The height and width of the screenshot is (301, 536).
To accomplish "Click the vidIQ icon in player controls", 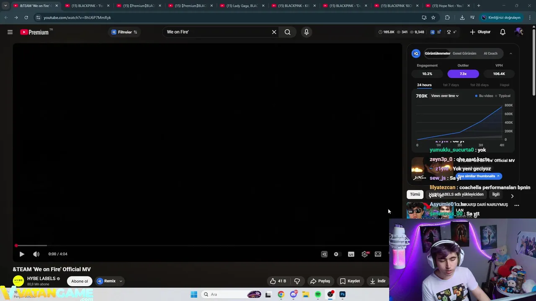I will [x=324, y=254].
